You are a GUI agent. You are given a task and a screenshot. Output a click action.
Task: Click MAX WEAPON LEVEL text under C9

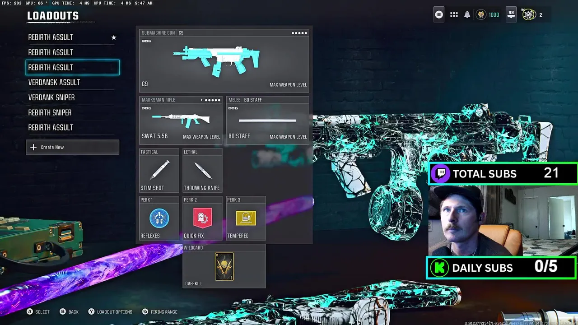(288, 85)
